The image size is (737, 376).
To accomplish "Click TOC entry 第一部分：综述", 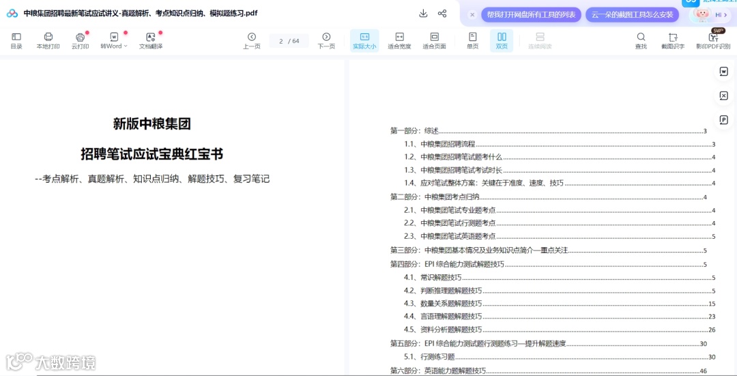I will [549, 131].
